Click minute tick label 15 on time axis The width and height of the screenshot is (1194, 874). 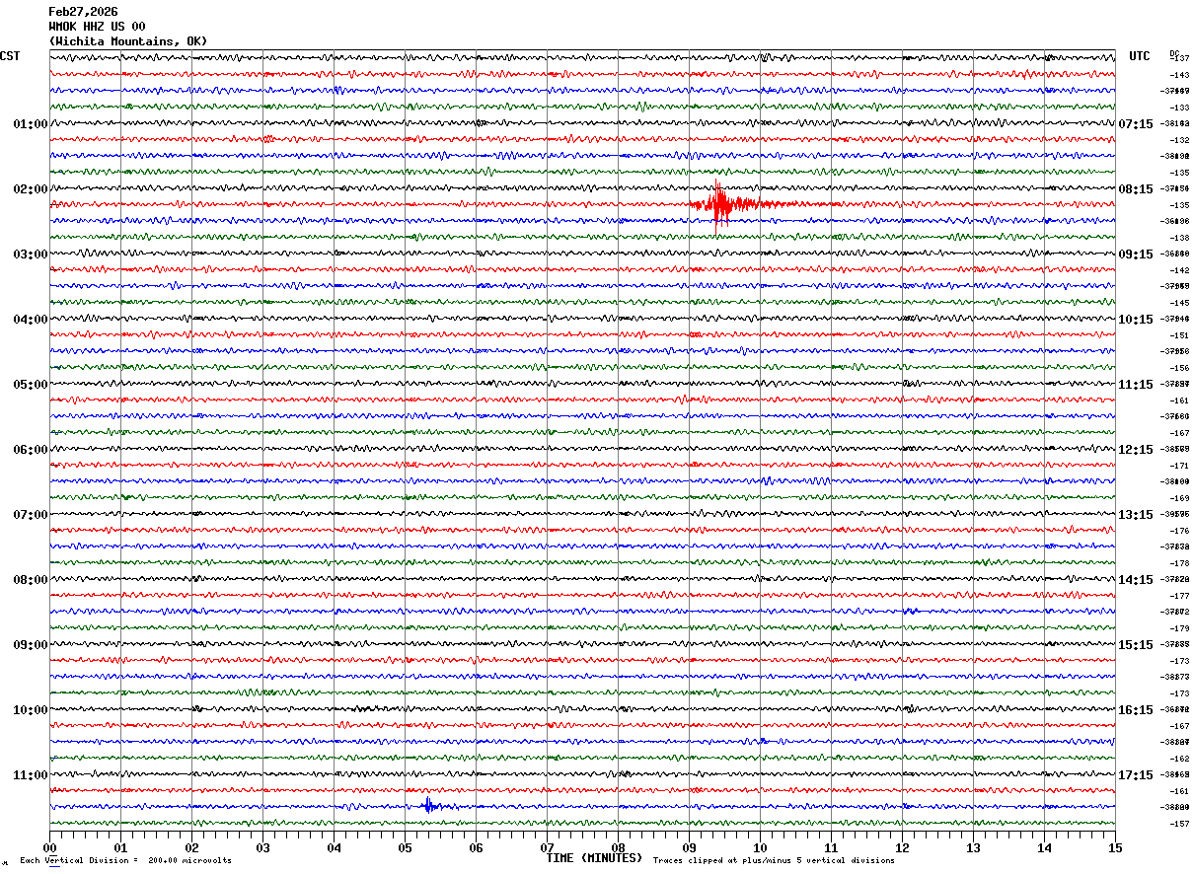click(x=1115, y=847)
